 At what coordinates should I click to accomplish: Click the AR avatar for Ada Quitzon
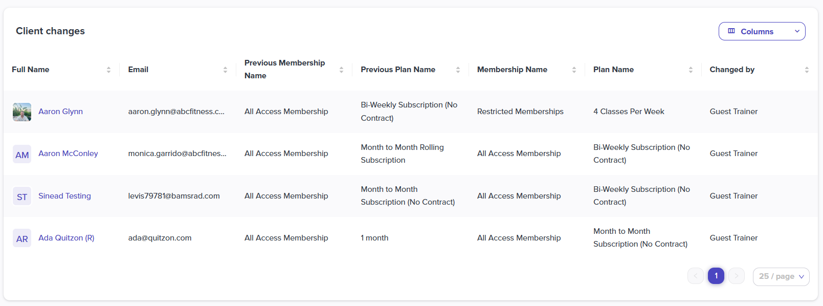coord(22,238)
